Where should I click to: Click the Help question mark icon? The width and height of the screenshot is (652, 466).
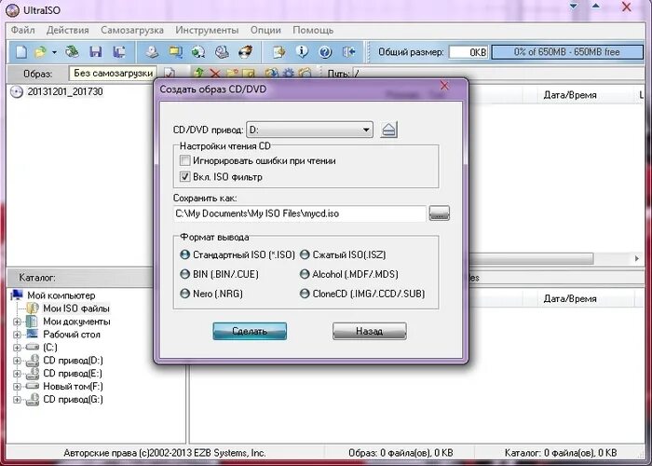point(325,52)
